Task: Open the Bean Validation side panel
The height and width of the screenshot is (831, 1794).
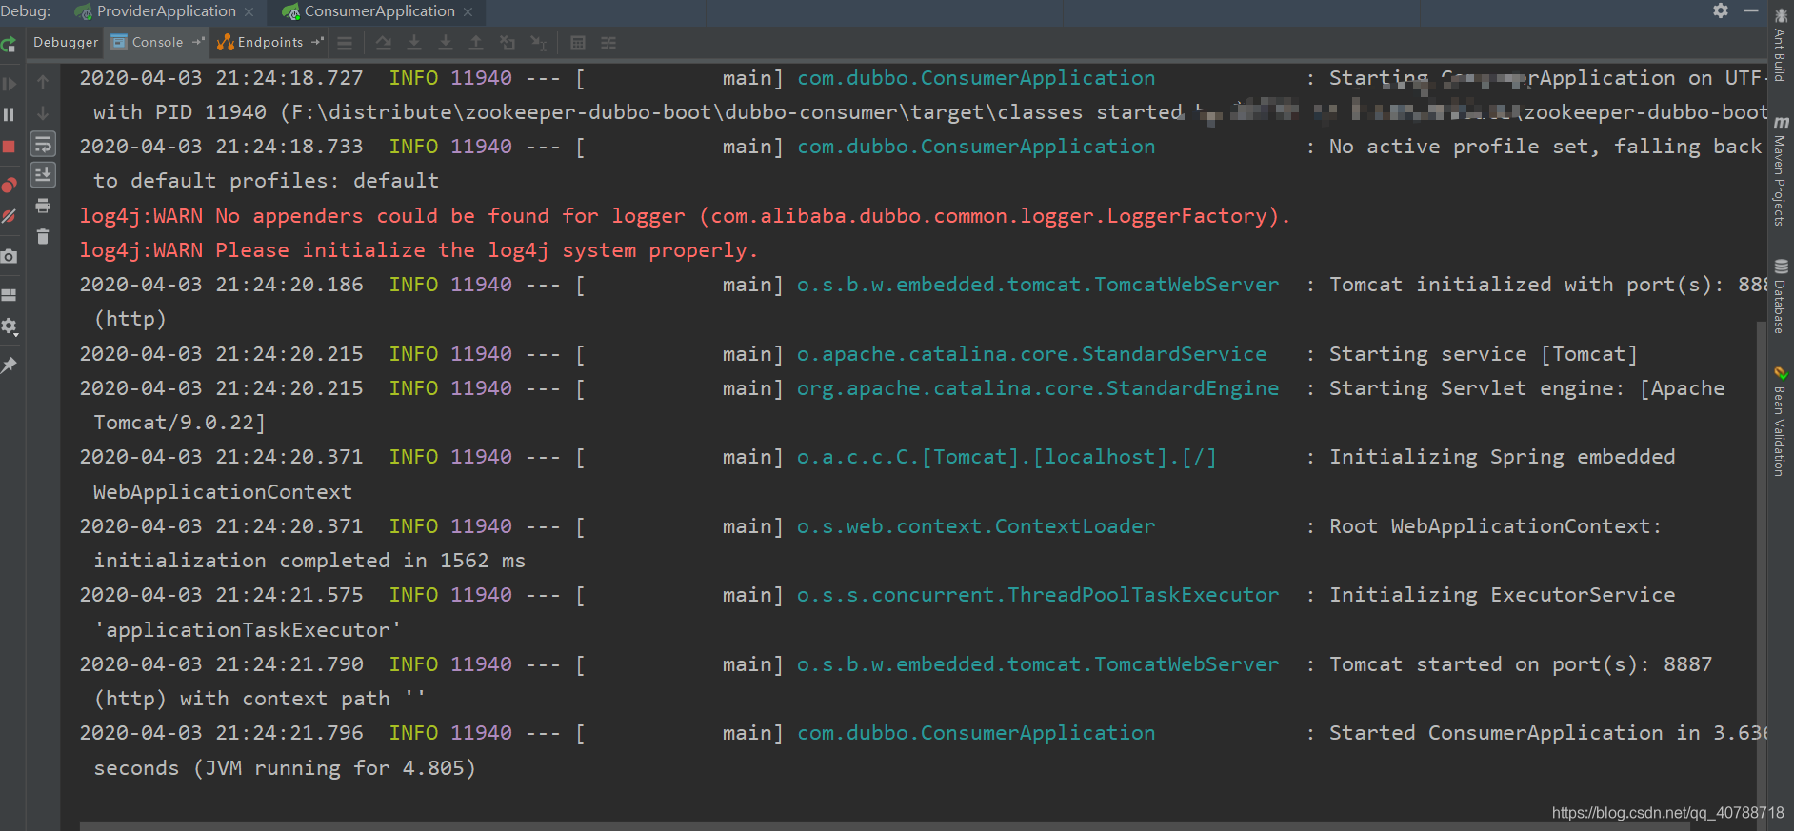Action: pos(1780,422)
